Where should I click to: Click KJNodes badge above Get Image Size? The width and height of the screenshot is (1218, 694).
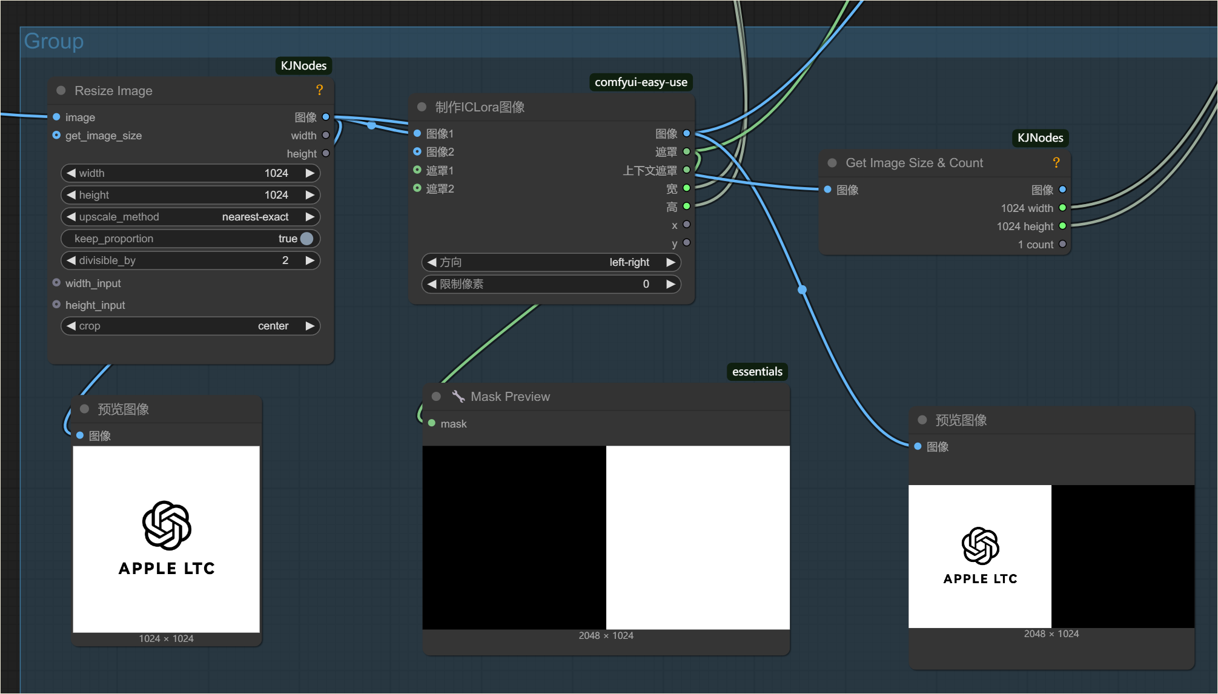point(1040,137)
